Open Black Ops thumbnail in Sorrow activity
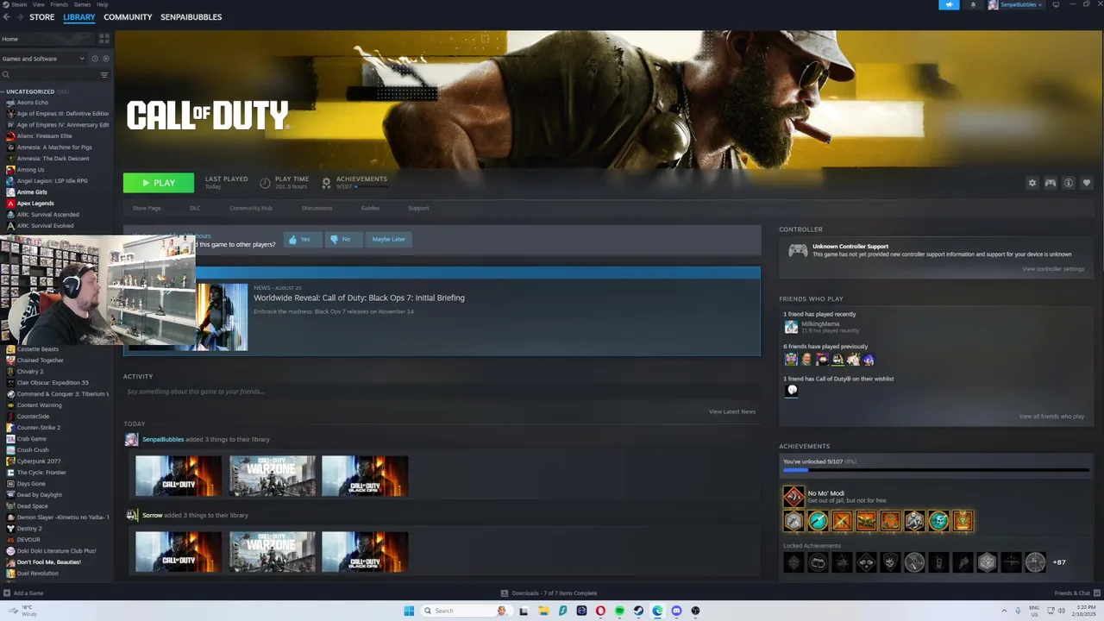Image resolution: width=1104 pixels, height=621 pixels. click(x=365, y=552)
